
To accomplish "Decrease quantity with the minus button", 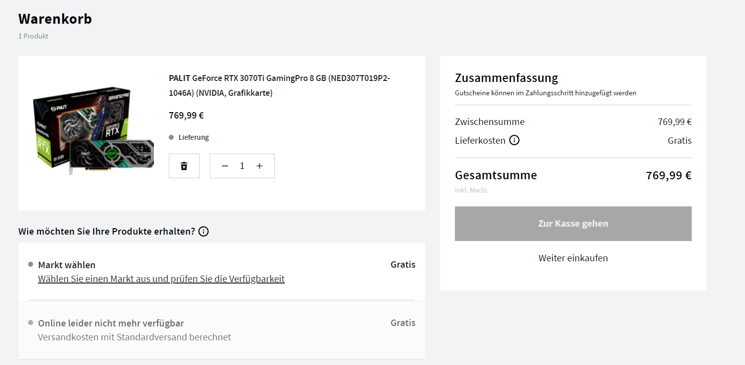I will tap(225, 166).
